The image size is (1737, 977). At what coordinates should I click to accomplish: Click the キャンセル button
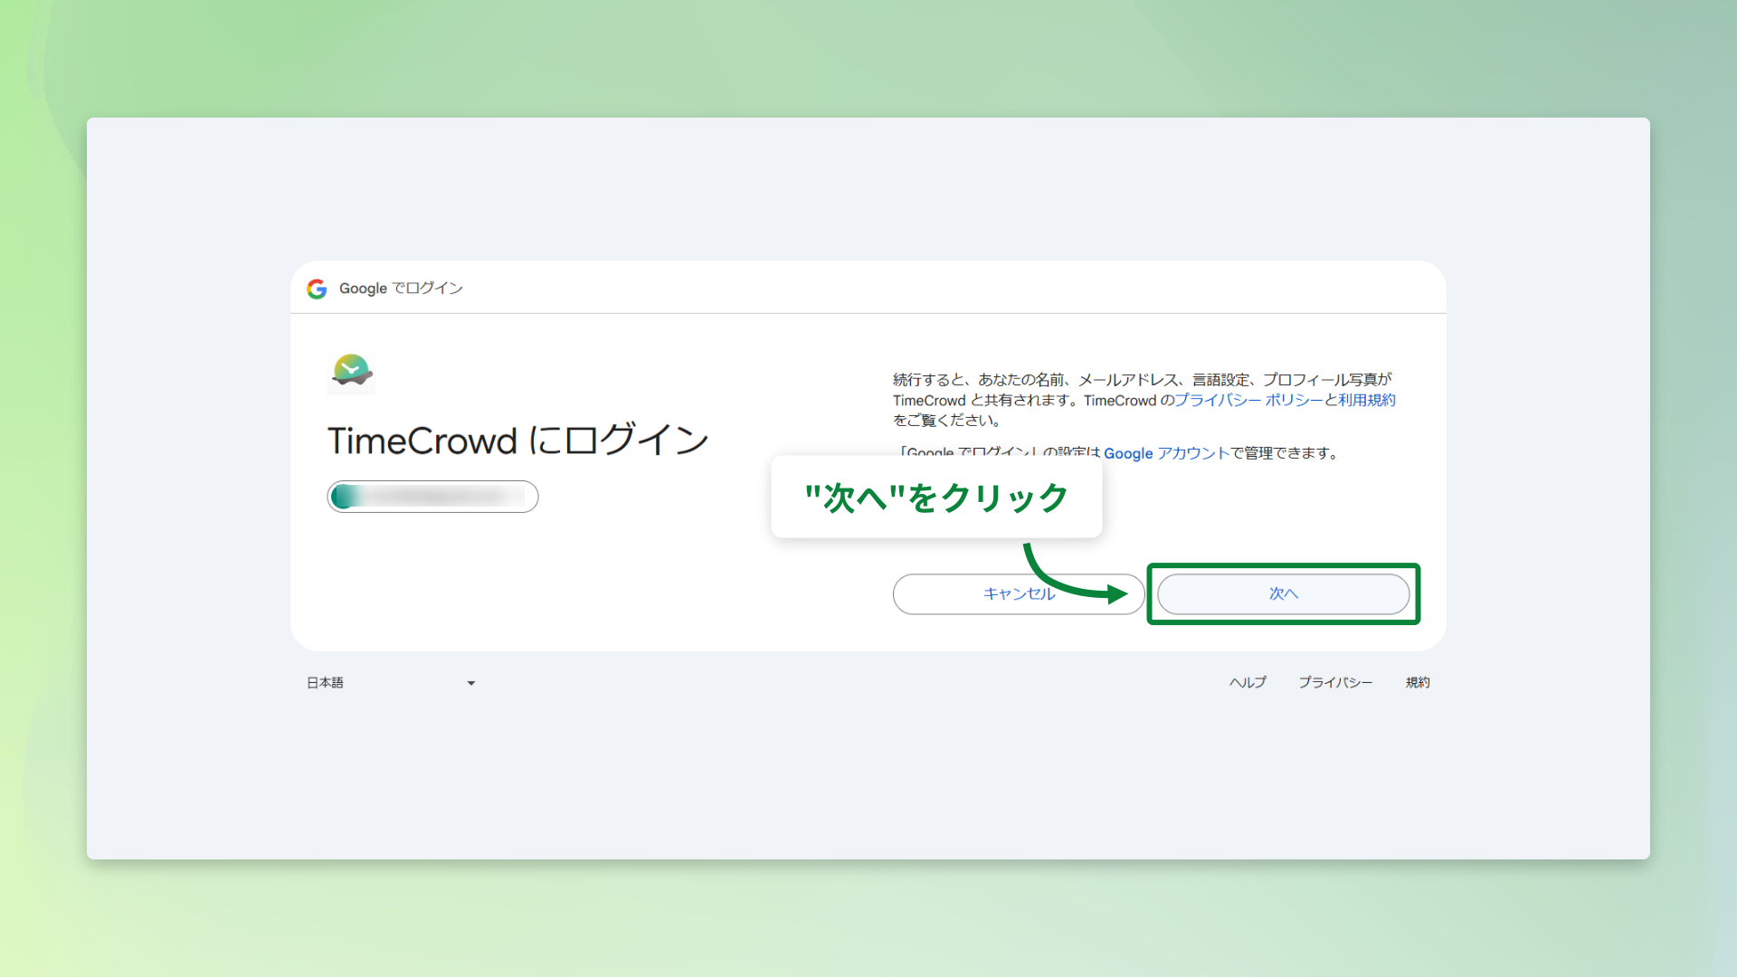[1017, 593]
